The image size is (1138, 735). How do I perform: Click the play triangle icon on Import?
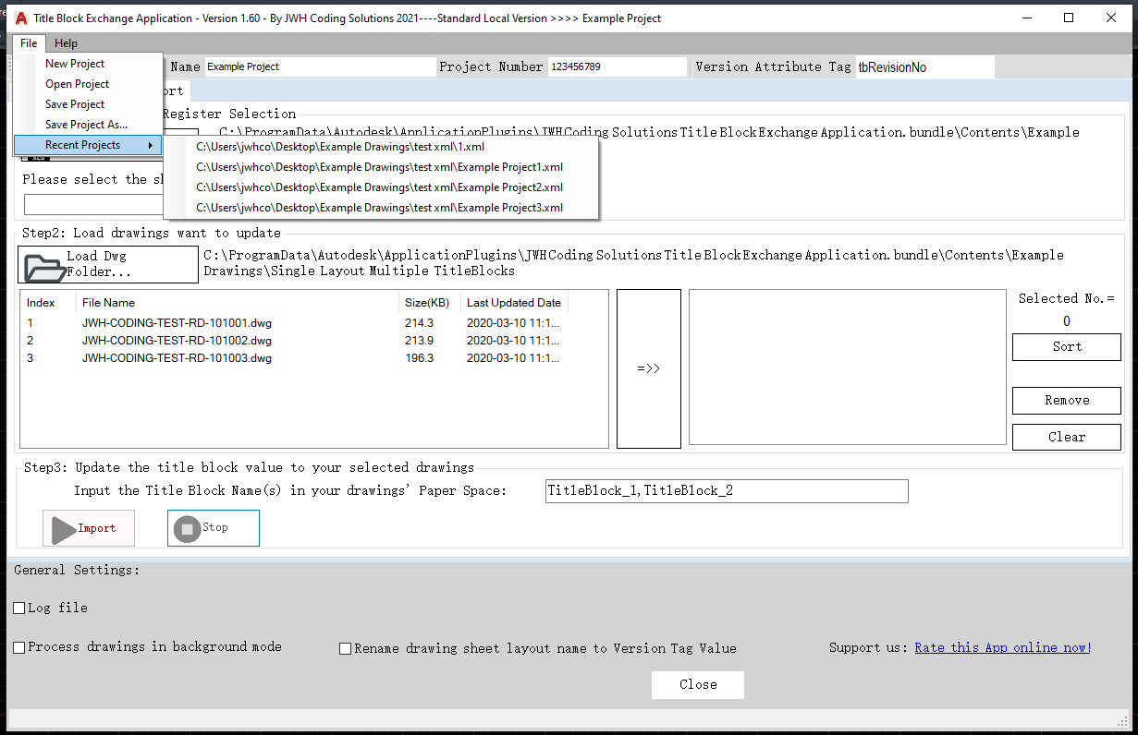63,530
